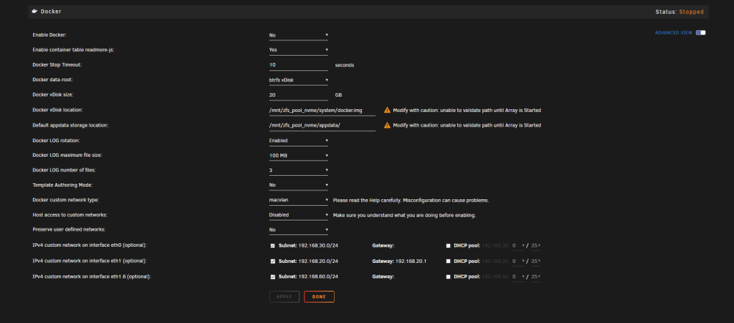The image size is (734, 323).
Task: Open Host access to custom networks dropdown
Action: pos(299,215)
